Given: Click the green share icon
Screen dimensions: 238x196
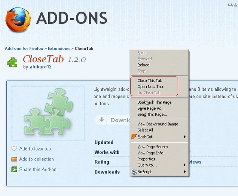Looking at the screenshot, I should tap(14, 169).
